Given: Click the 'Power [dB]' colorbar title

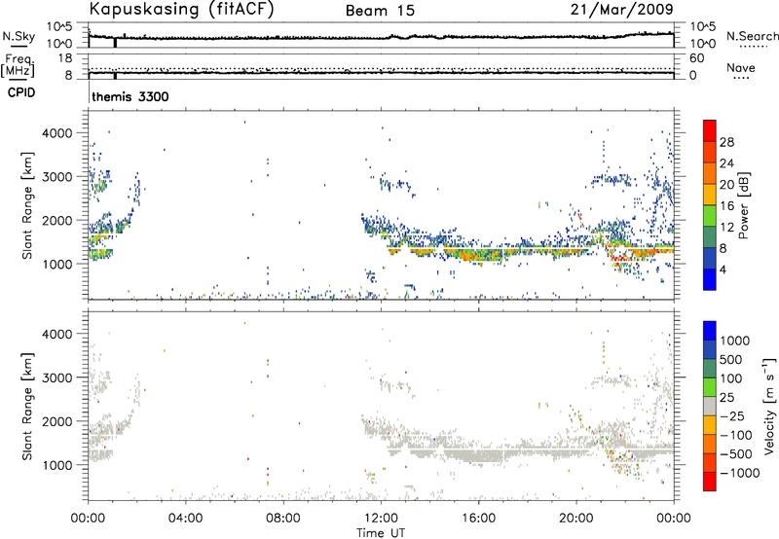Looking at the screenshot, I should pos(743,205).
